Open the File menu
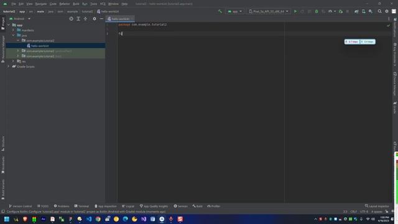Image resolution: width=398 pixels, height=224 pixels. (x=14, y=4)
